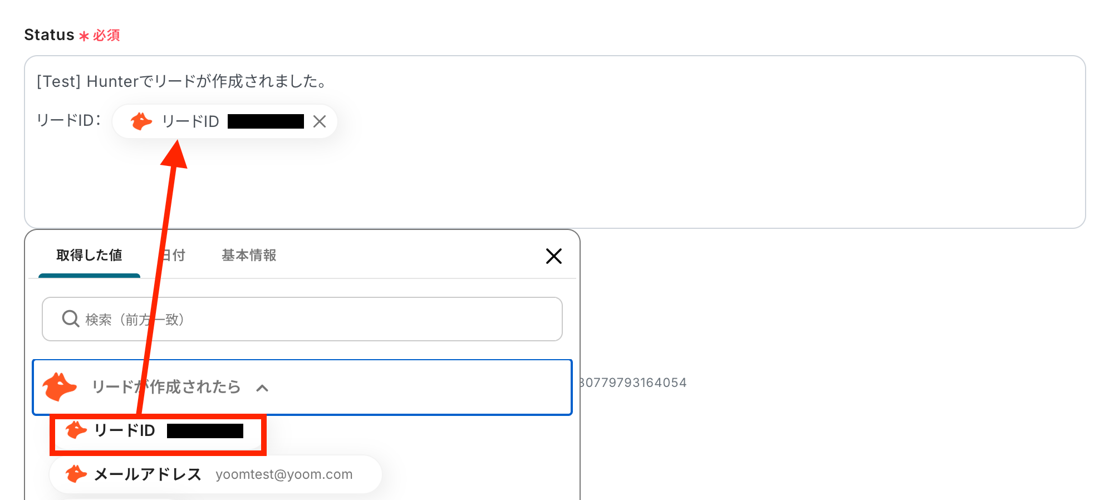Click the magnifier search icon
Viewport: 1119px width, 500px height.
pyautogui.click(x=71, y=319)
